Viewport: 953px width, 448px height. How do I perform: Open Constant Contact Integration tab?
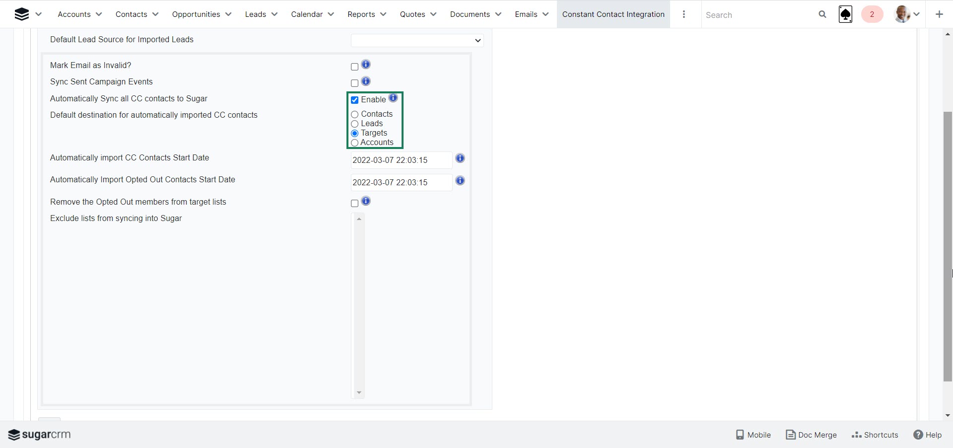613,14
